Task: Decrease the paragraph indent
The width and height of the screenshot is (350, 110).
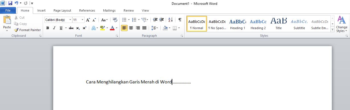Action: (x=155, y=20)
